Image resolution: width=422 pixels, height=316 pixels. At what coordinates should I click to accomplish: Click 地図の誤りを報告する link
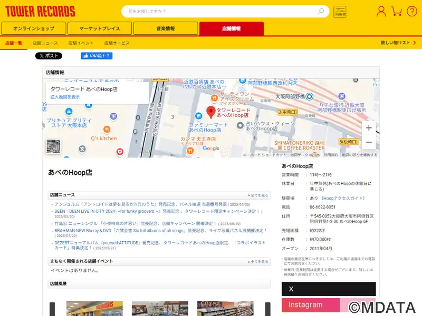point(360,155)
